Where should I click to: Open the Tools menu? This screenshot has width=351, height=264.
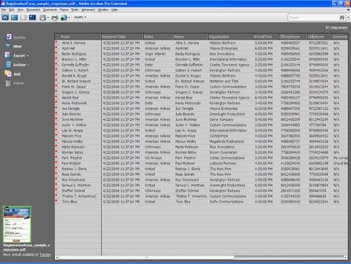click(x=74, y=10)
